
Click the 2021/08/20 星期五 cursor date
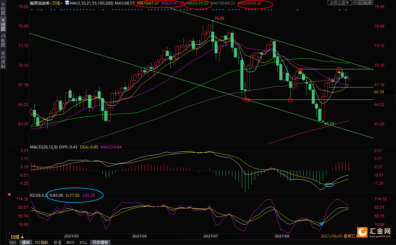click(337, 237)
